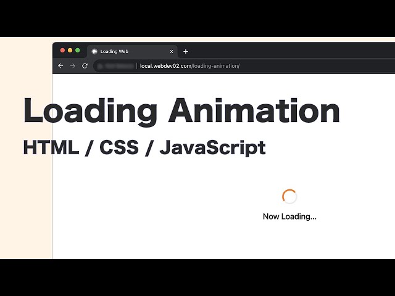Click the blurred site info area in address bar
395x296 pixels.
click(115, 66)
